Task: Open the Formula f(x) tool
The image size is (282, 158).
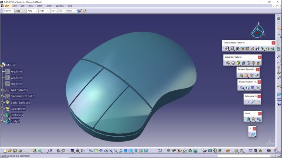Action: click(58, 151)
